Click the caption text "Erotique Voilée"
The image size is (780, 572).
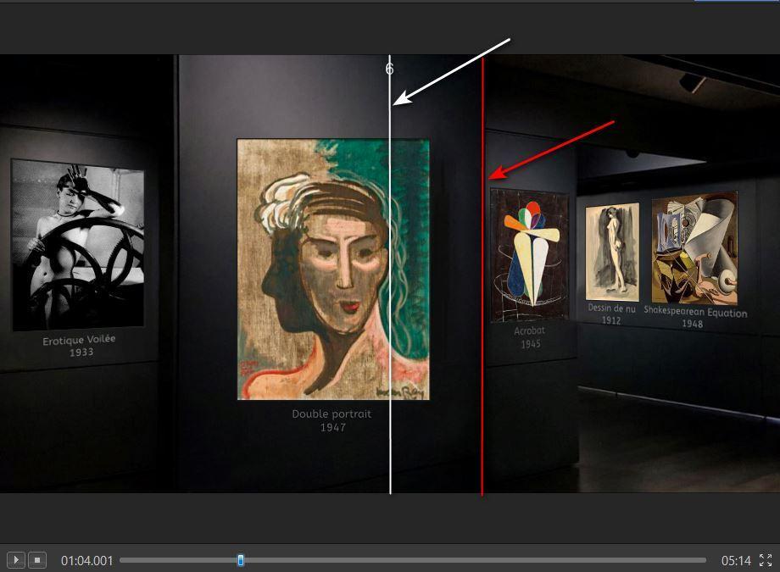tap(79, 340)
